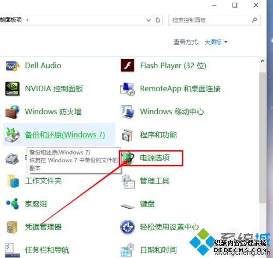Image resolution: width=273 pixels, height=258 pixels.
Task: Click the search magnifier icon
Action: (x=254, y=20)
